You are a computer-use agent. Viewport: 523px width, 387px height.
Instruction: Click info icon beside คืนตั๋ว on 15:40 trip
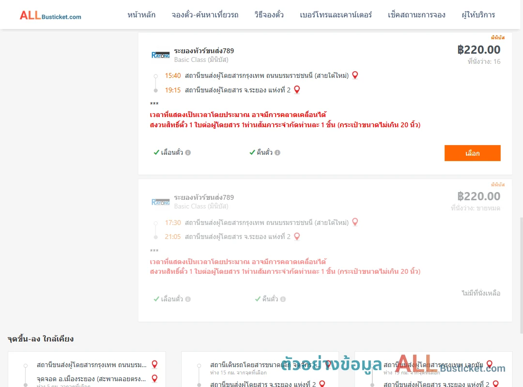pyautogui.click(x=277, y=153)
